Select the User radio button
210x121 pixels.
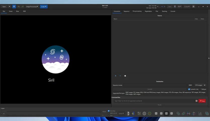coord(109,115)
